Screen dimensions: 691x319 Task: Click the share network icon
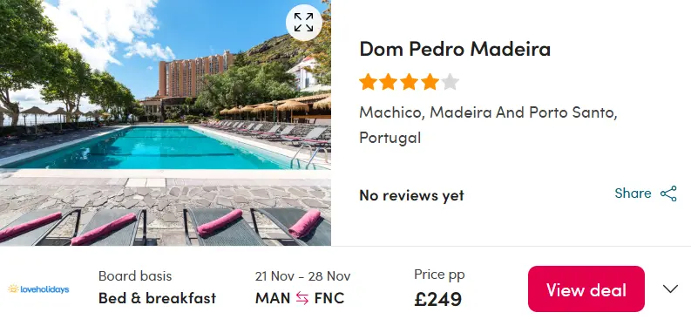point(668,193)
